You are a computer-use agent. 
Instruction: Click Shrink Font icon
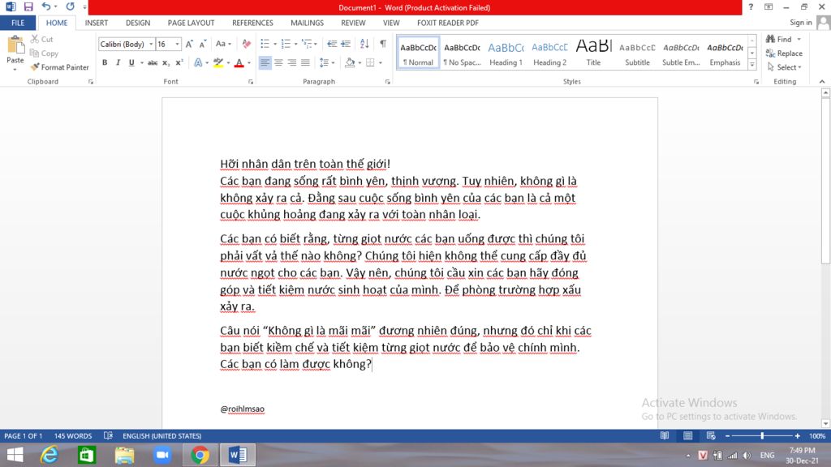click(202, 44)
